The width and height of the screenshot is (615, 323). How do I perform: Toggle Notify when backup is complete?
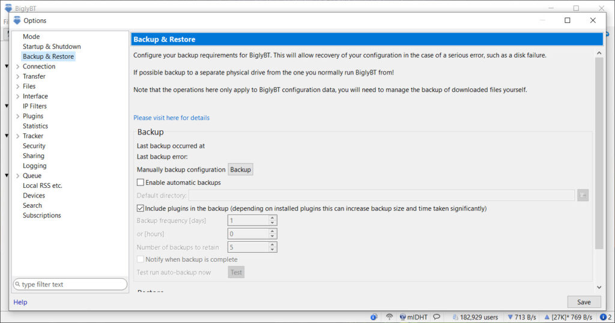[141, 259]
